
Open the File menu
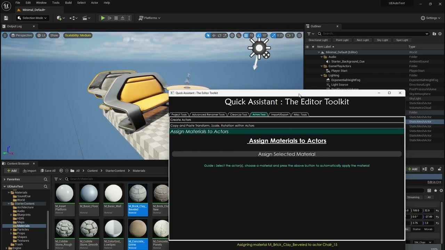coord(18,3)
